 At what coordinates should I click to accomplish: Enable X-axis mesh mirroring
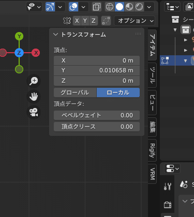point(77,21)
